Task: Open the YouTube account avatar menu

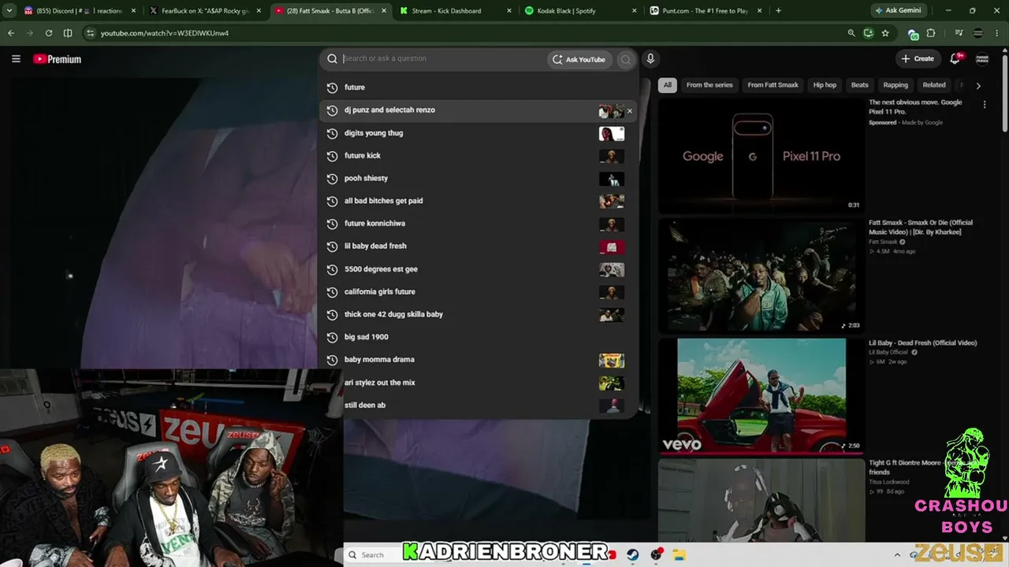Action: pyautogui.click(x=982, y=58)
